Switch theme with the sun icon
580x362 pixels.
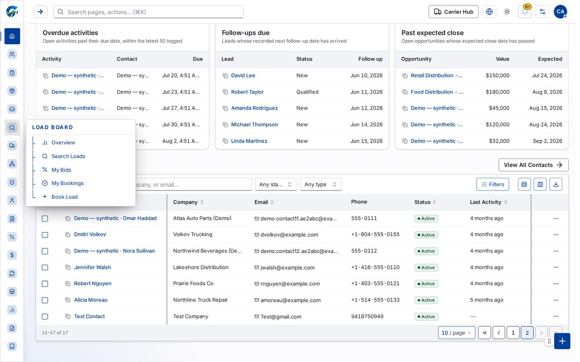tap(507, 12)
